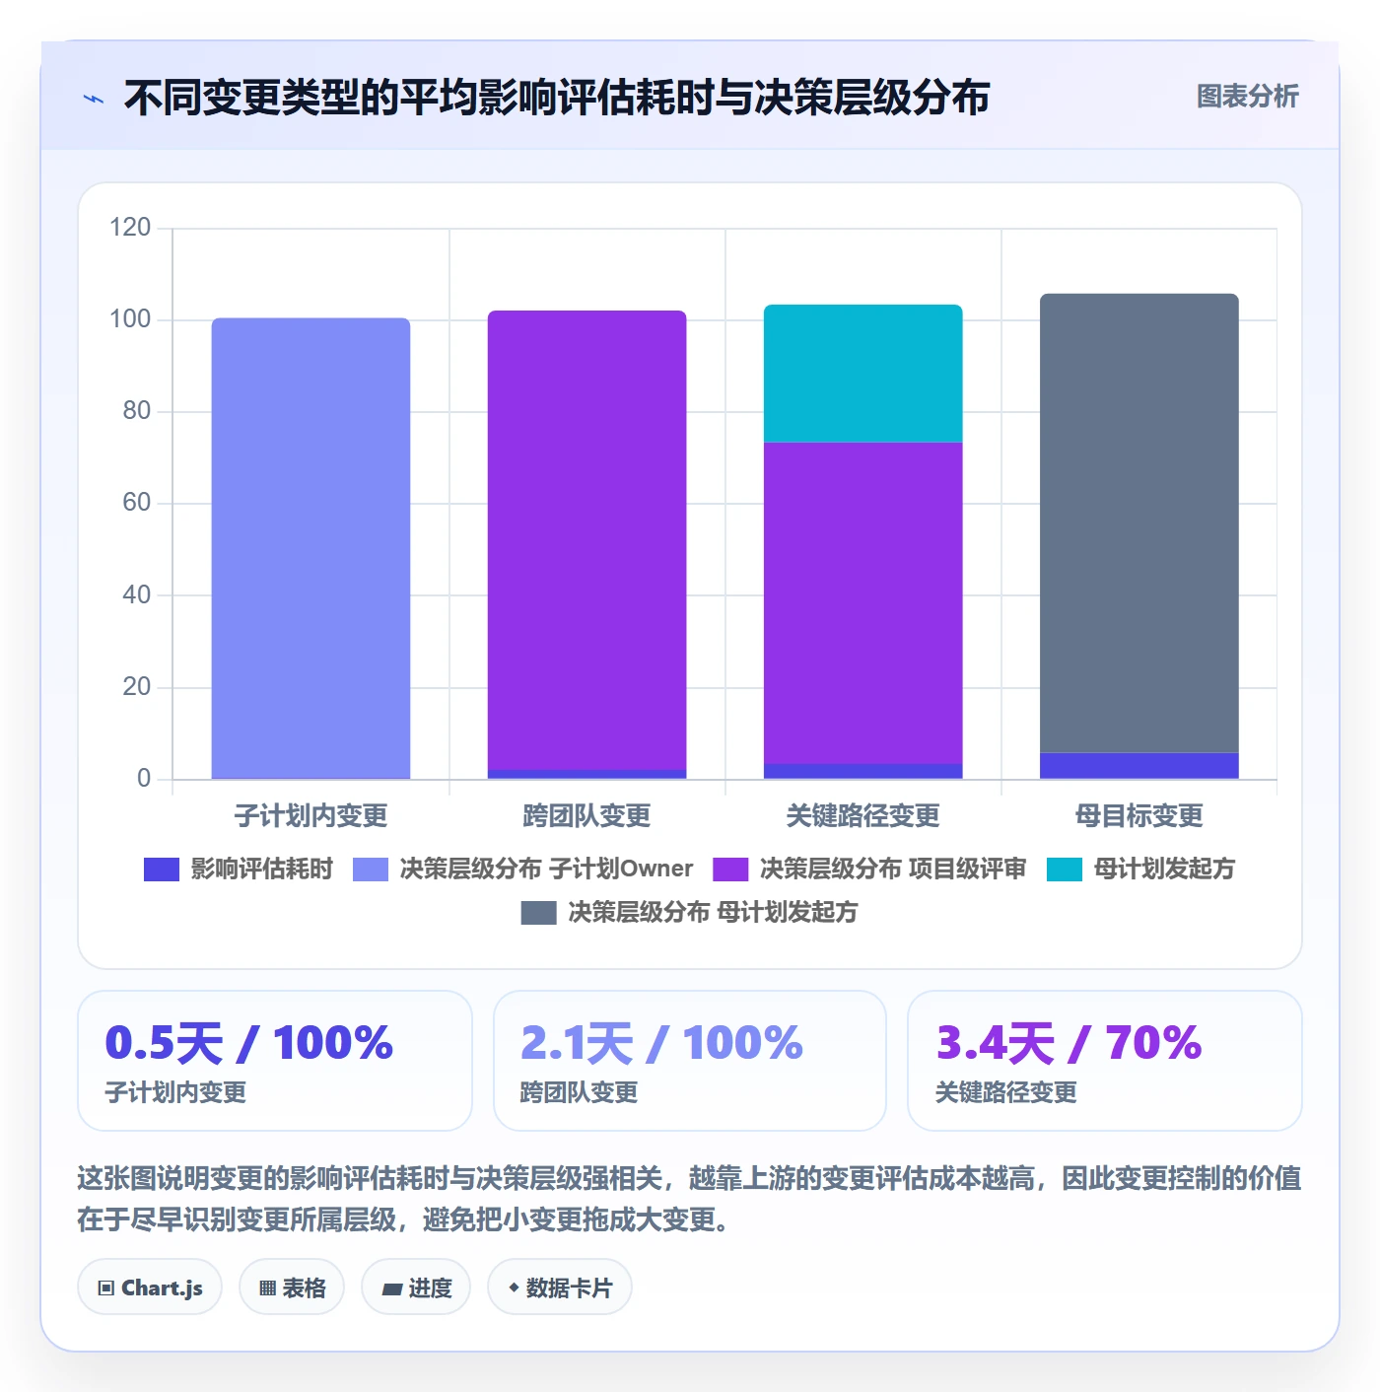The height and width of the screenshot is (1392, 1380).
Task: Click the x-axis label 跨团队变更
Action: click(586, 816)
